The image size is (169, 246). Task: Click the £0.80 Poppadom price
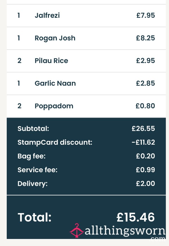coord(145,106)
